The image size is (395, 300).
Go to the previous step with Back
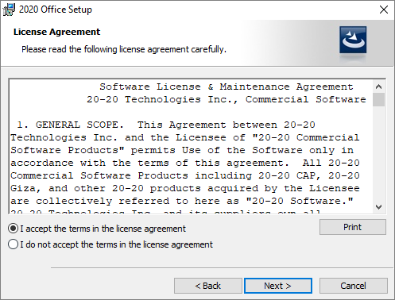tap(208, 286)
